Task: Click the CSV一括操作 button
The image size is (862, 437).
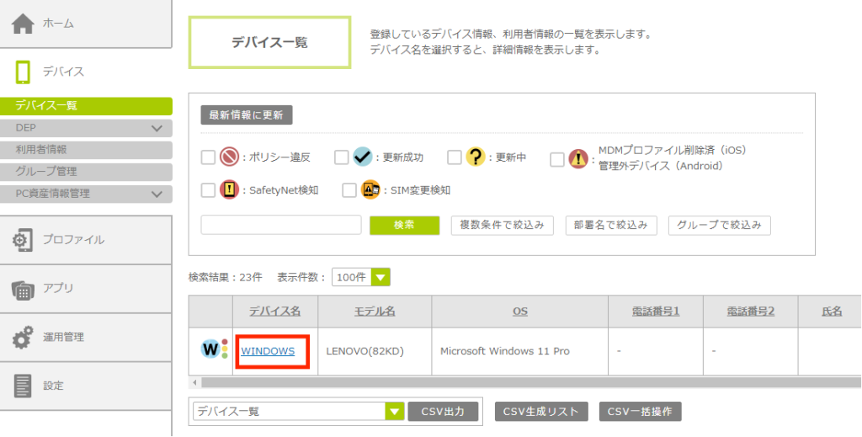Action: (641, 412)
